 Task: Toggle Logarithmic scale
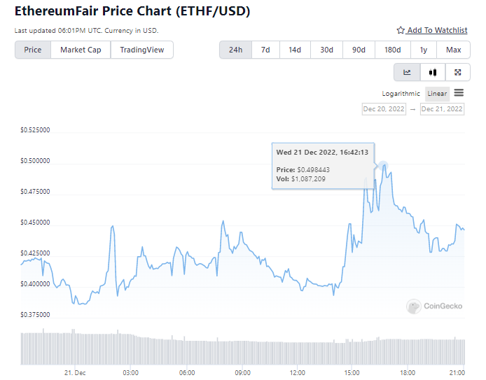click(x=401, y=94)
